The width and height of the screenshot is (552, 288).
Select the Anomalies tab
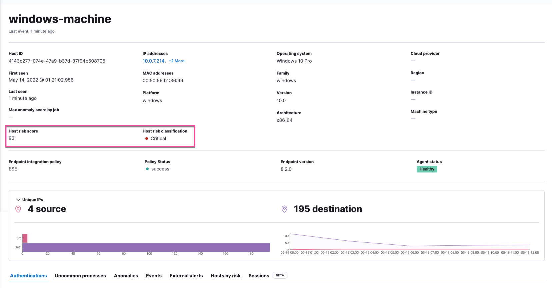(x=126, y=276)
